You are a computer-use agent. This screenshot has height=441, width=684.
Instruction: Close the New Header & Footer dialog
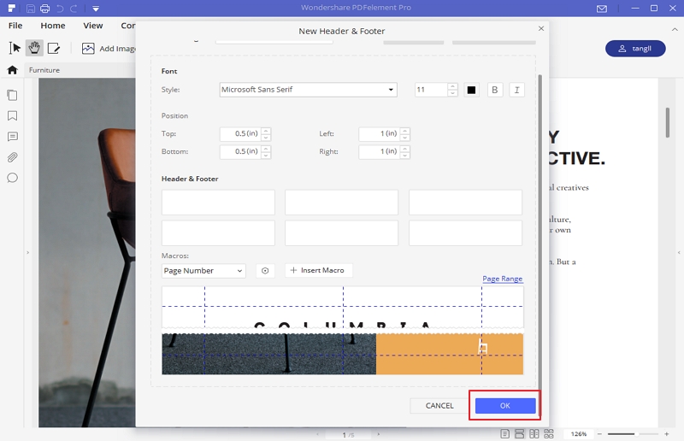pos(541,28)
